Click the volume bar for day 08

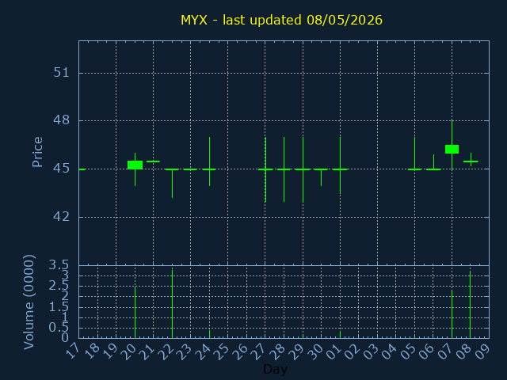470,304
